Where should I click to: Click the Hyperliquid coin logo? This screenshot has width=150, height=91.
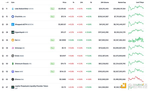(13, 32)
